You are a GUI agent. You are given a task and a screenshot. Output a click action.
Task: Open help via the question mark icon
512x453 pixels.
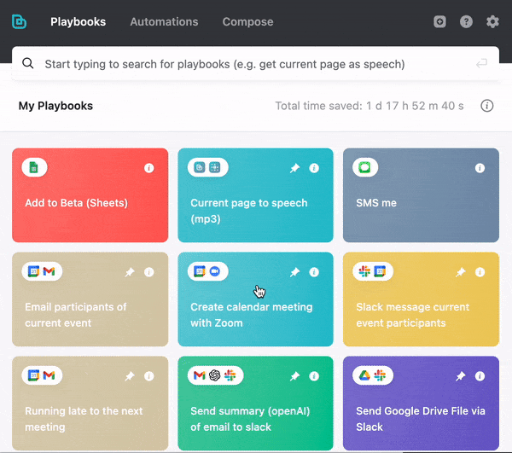[x=466, y=22]
